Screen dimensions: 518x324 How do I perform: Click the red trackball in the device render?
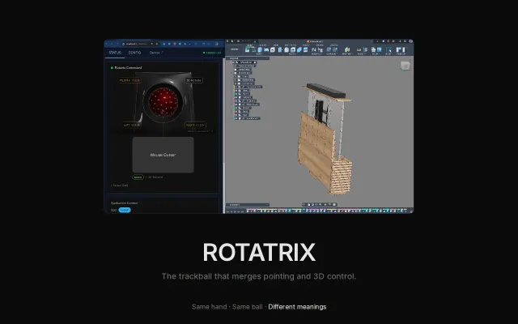pos(163,101)
